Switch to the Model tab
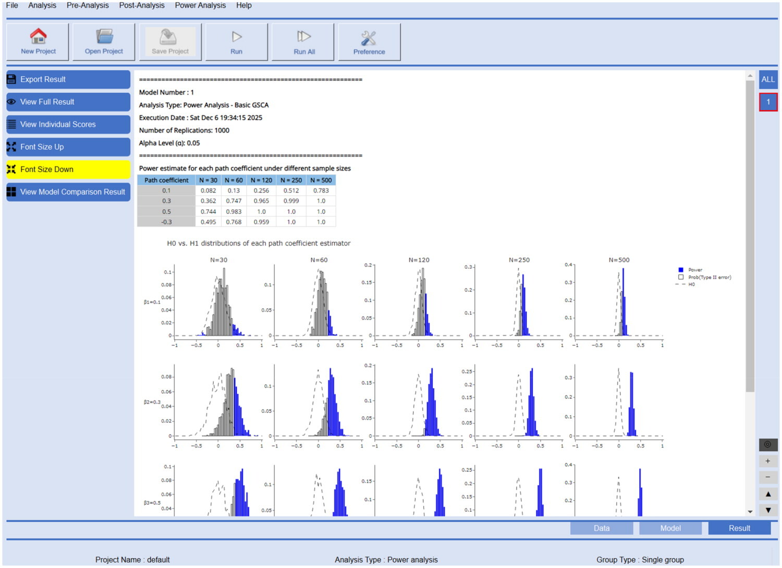 (670, 528)
